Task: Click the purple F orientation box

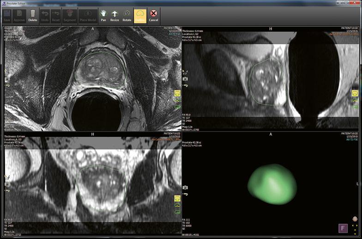Action: (x=343, y=228)
